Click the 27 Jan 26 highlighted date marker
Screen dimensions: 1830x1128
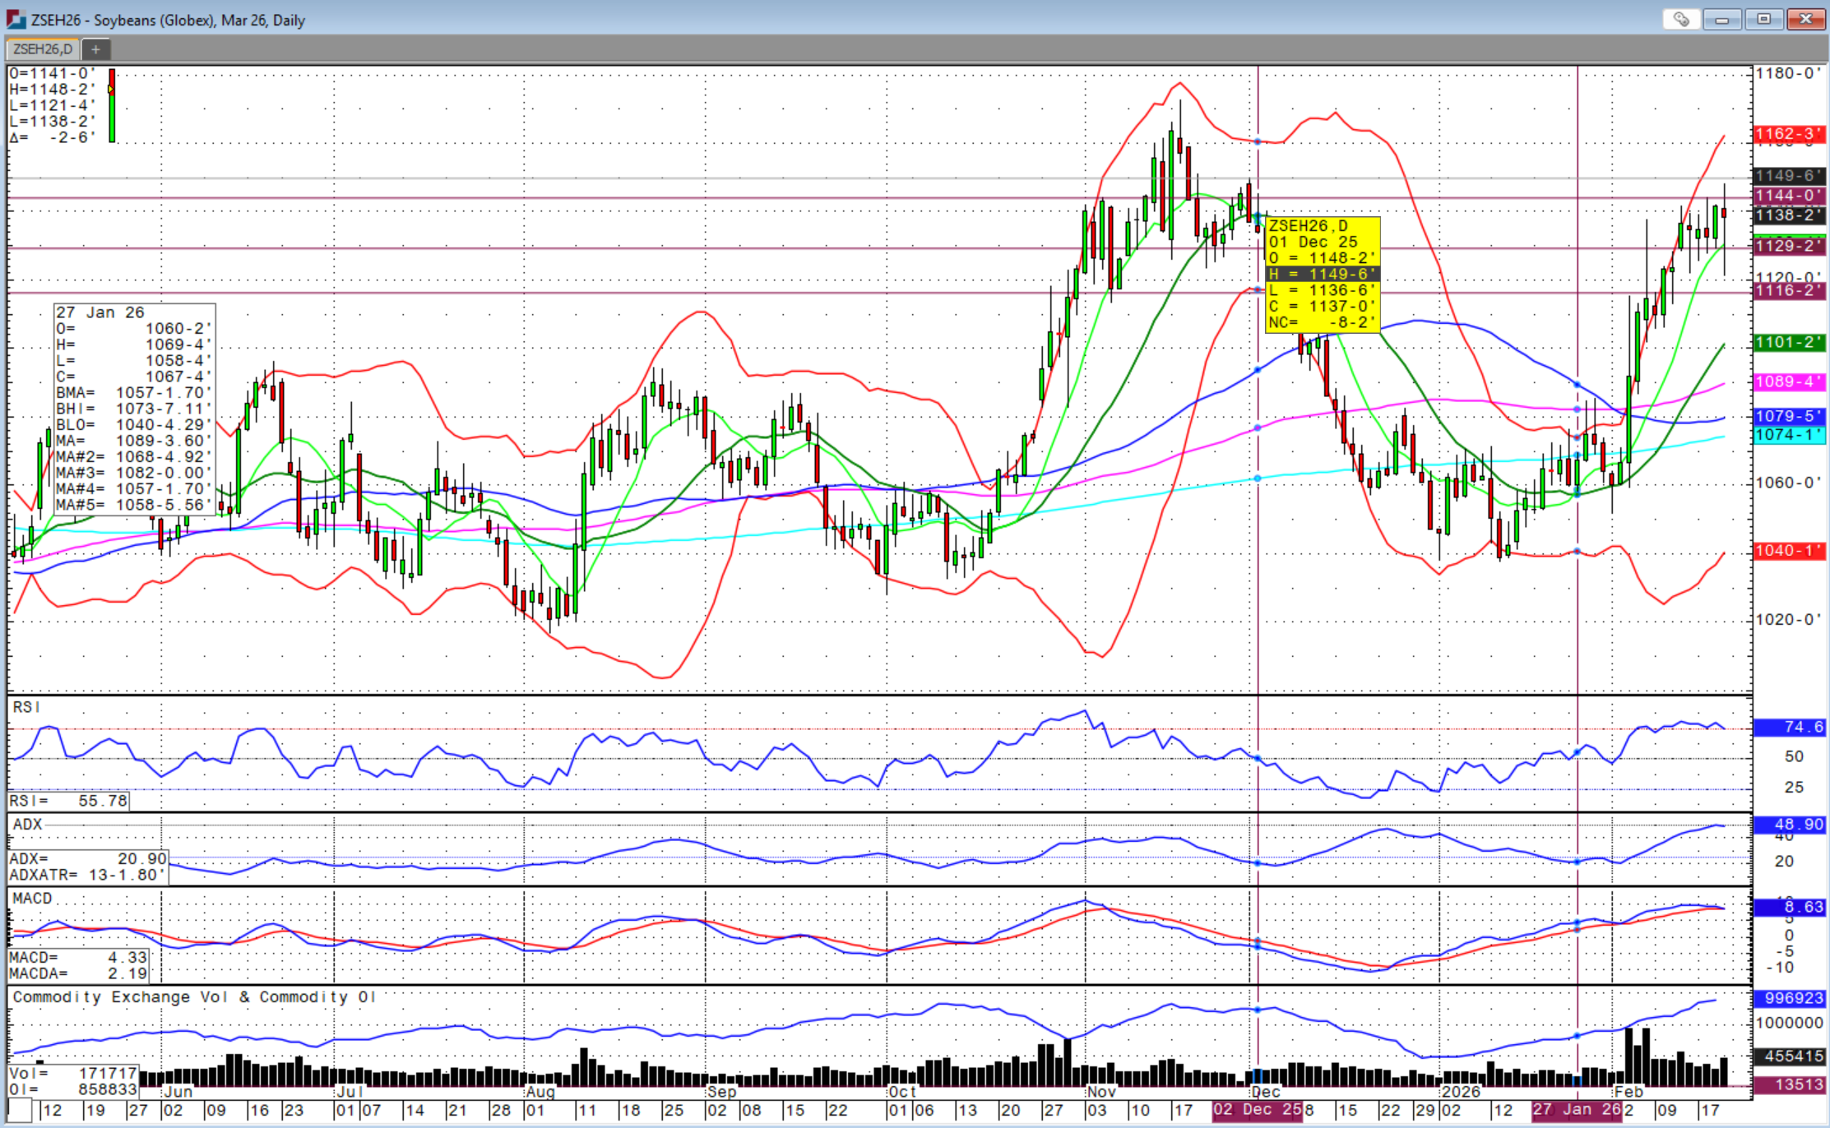pos(1575,1109)
